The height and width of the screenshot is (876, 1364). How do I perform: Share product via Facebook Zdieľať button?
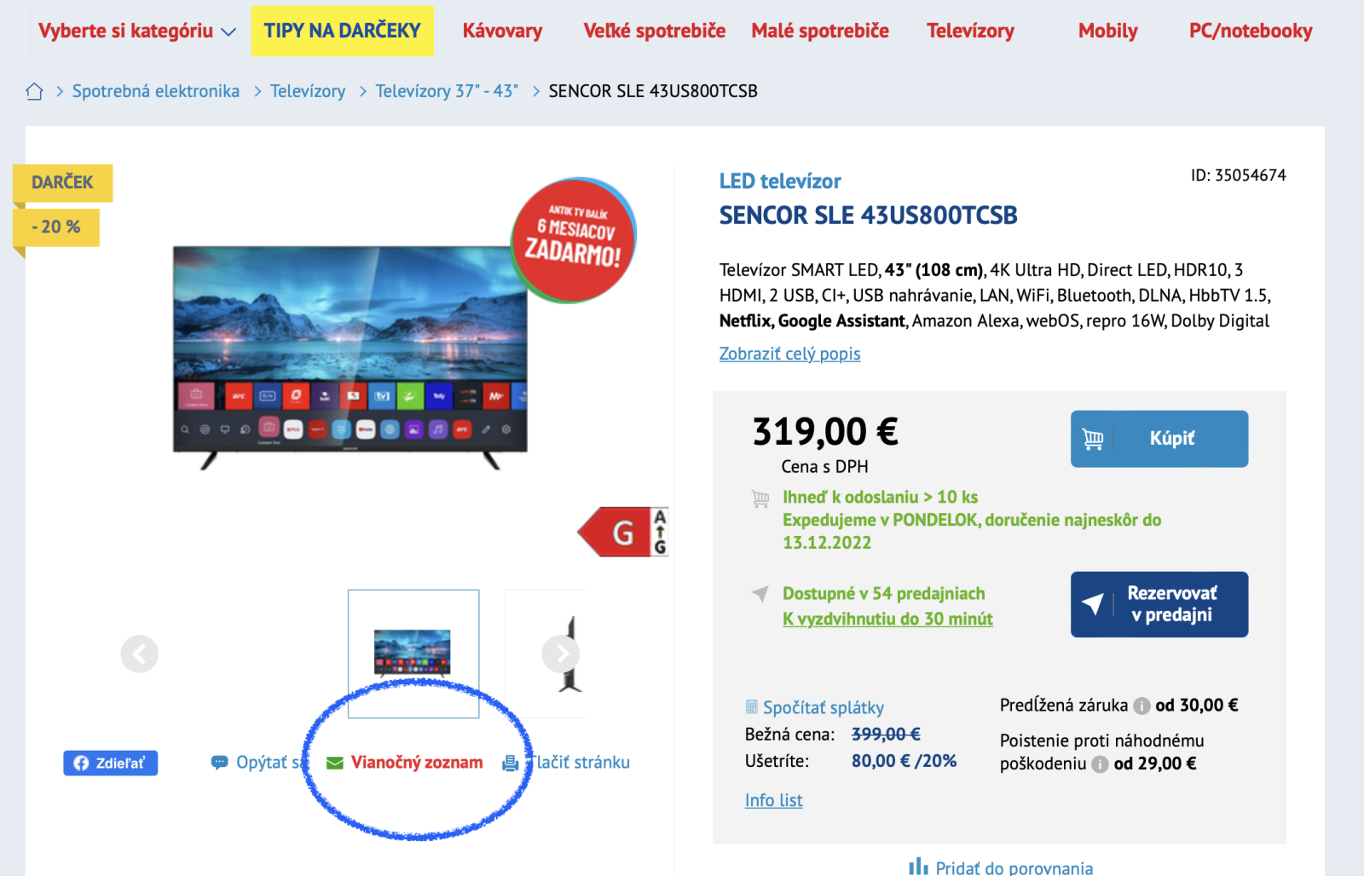point(110,763)
